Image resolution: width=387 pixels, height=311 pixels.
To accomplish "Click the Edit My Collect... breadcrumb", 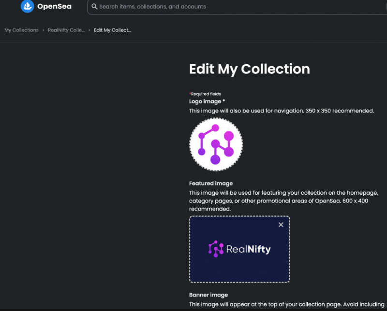I will (112, 30).
